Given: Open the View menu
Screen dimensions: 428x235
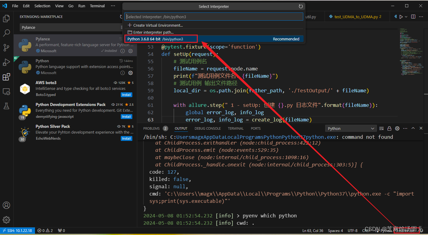Looking at the screenshot, I should click(59, 6).
